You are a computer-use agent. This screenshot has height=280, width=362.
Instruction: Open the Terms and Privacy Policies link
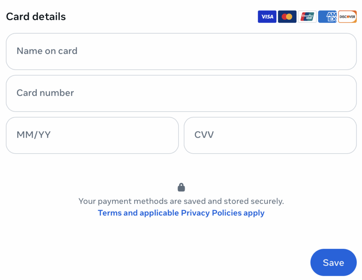181,213
